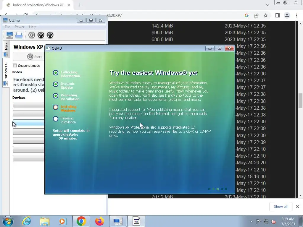This screenshot has height=227, width=303.
Task: Open Chrome tab search dropdown arrow
Action: pyautogui.click(x=267, y=5)
